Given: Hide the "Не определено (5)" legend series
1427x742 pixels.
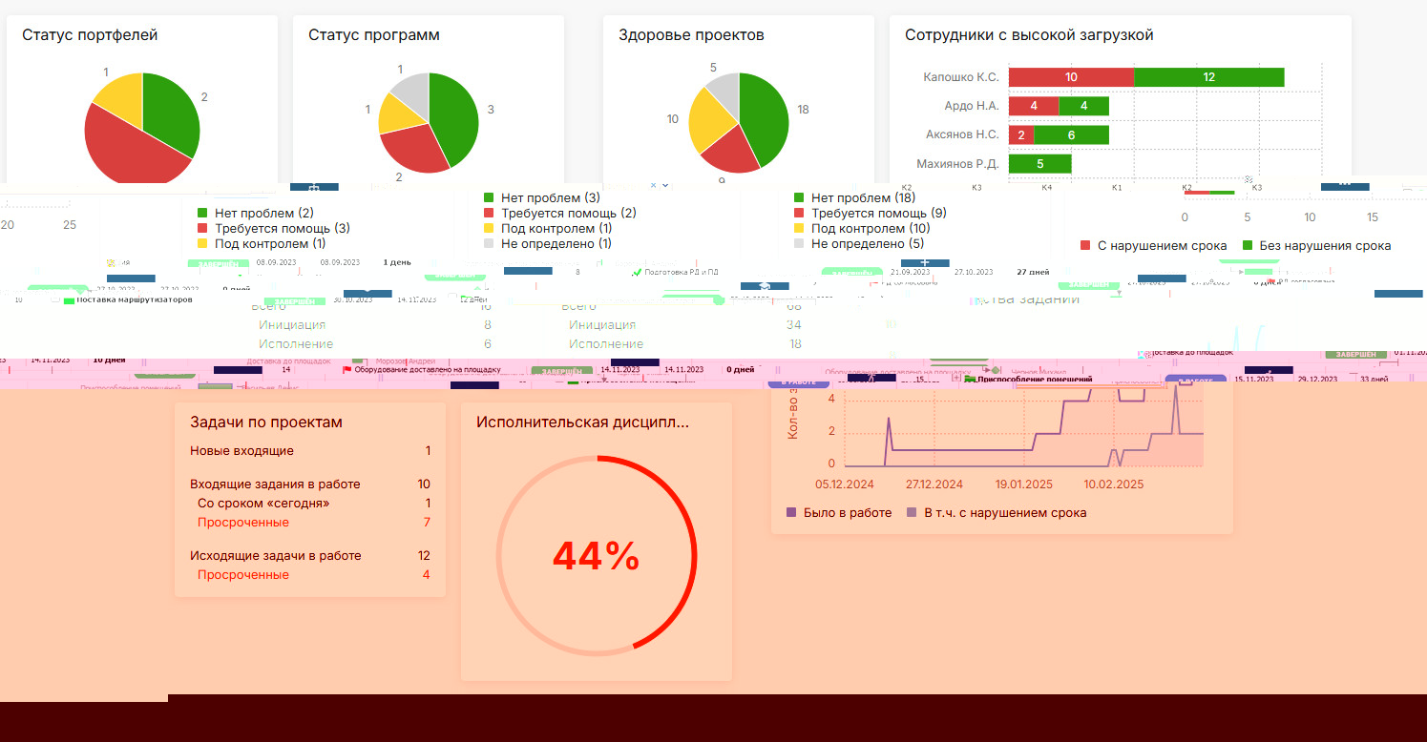Looking at the screenshot, I should click(x=858, y=244).
